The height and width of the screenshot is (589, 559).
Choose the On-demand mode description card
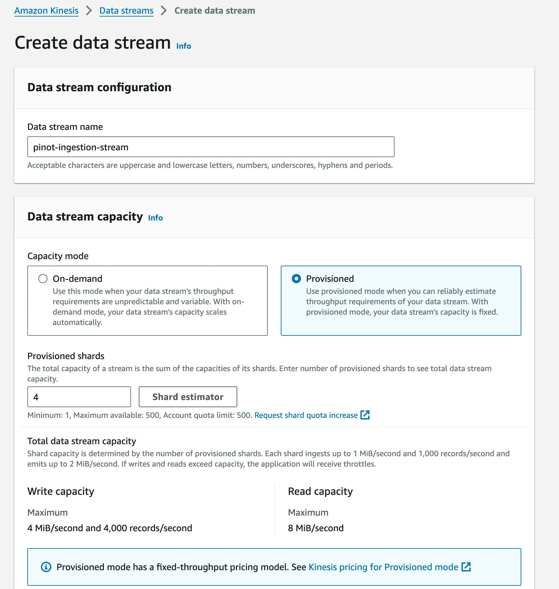point(148,301)
